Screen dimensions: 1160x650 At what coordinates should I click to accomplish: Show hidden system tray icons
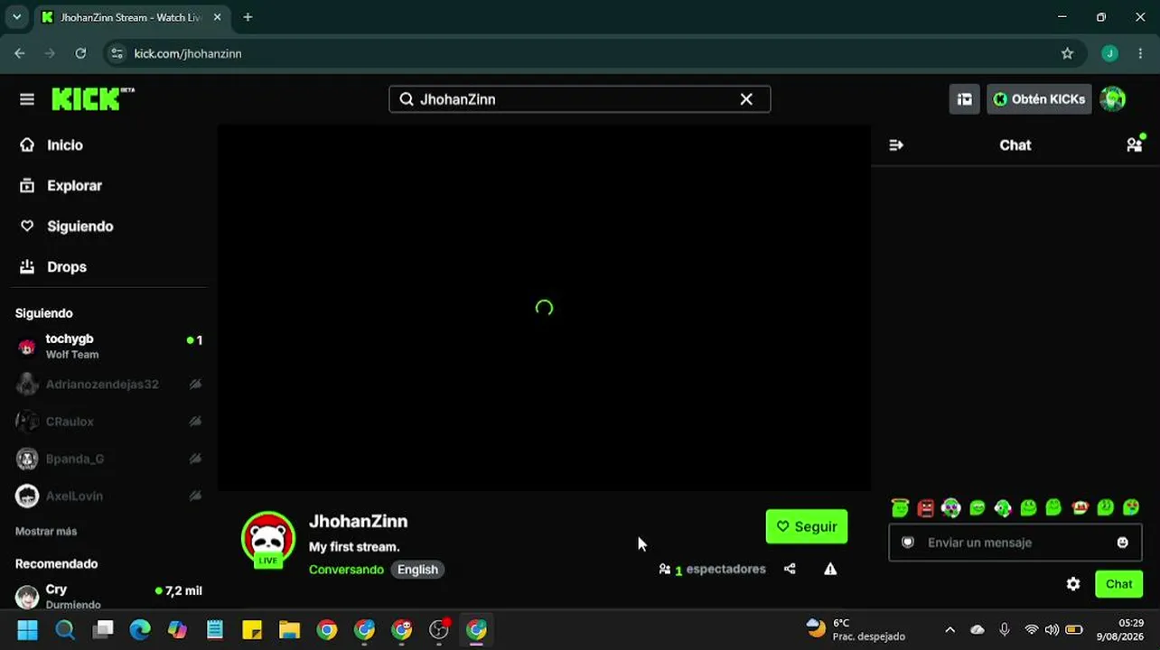(x=950, y=629)
